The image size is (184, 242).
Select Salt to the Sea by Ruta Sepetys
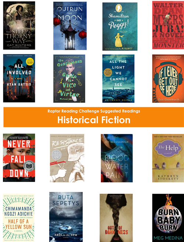(66, 217)
